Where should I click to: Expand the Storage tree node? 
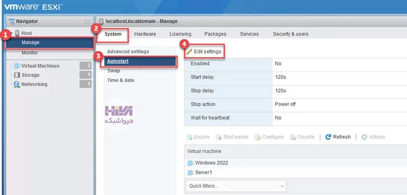click(11, 75)
